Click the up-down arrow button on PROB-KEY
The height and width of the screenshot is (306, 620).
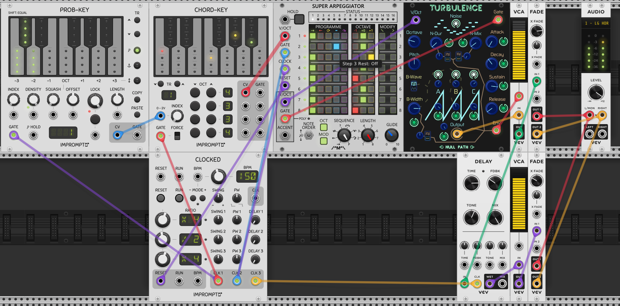(137, 81)
